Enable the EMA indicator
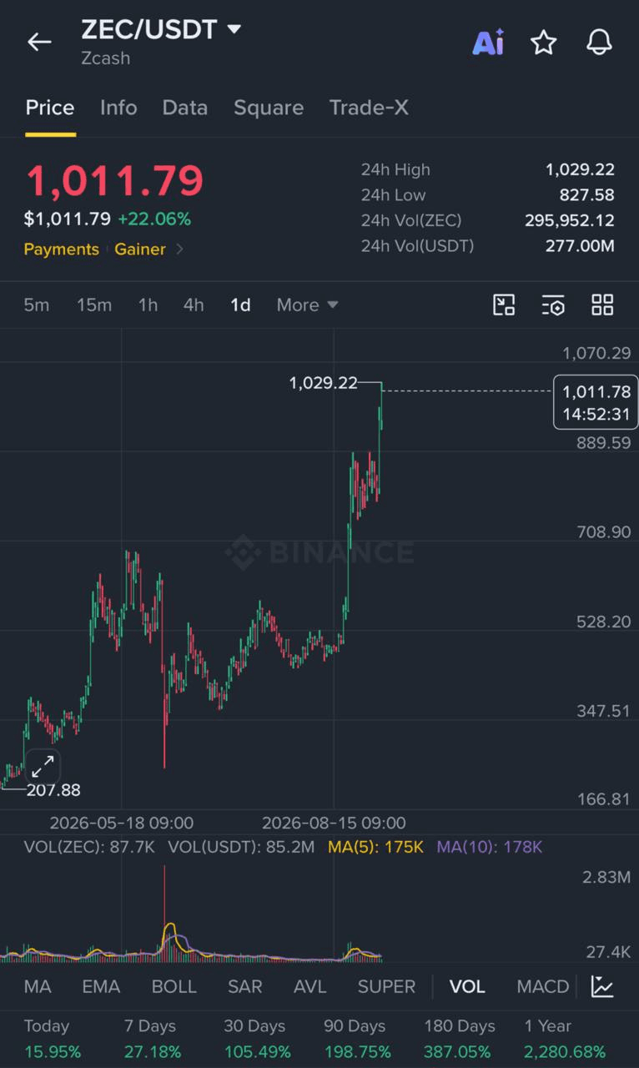Screen dimensions: 639x1068 pos(101,986)
